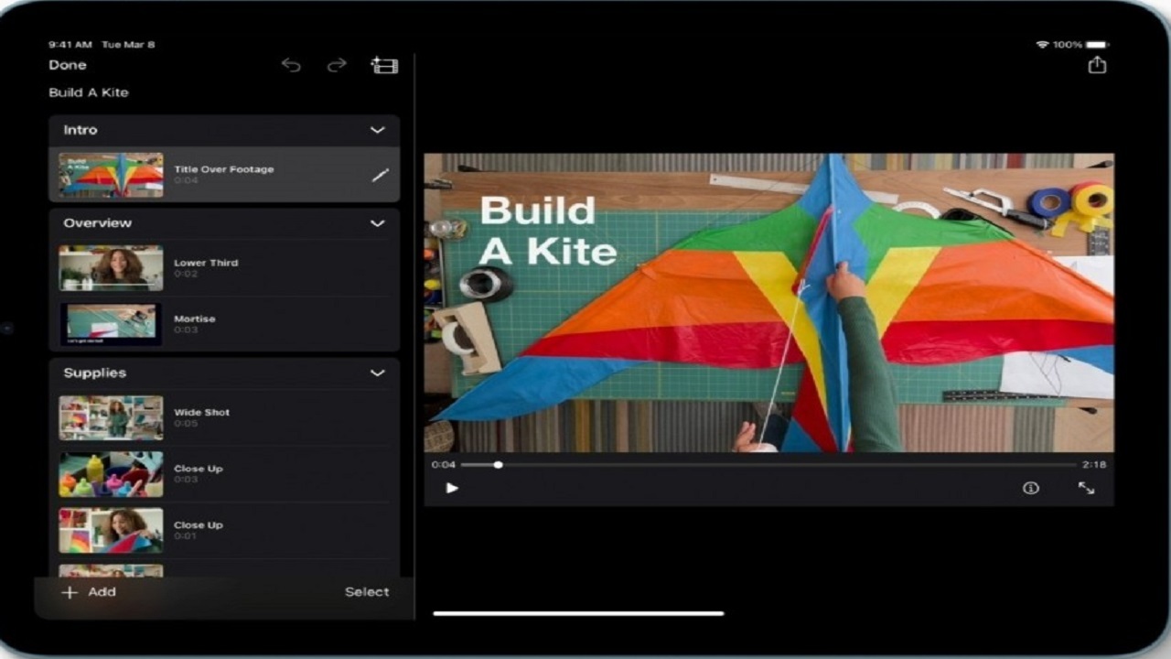Image resolution: width=1171 pixels, height=659 pixels.
Task: Click the 2:18 total duration
Action: pos(1094,465)
